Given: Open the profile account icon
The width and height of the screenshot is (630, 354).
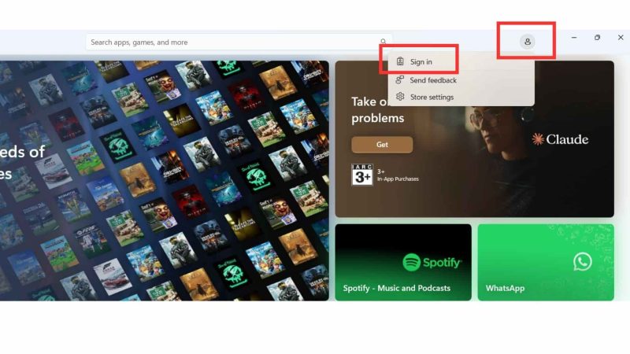Looking at the screenshot, I should 527,42.
